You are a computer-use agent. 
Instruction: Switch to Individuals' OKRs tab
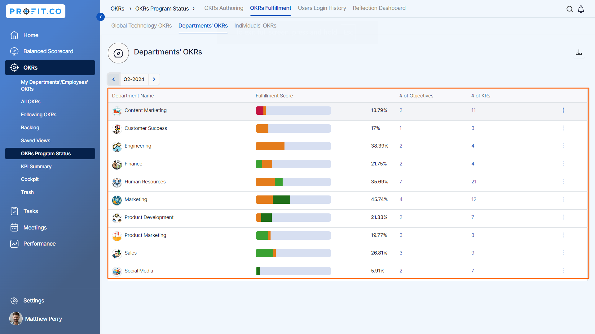[x=255, y=26]
